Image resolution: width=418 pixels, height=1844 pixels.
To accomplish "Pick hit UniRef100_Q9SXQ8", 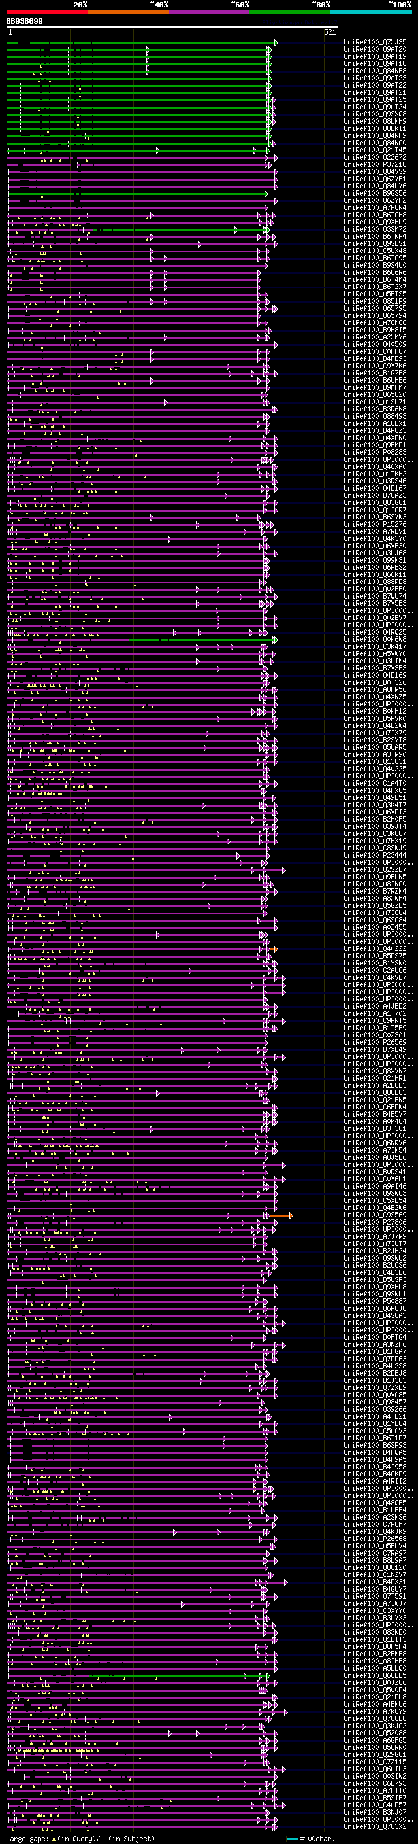I will [375, 114].
